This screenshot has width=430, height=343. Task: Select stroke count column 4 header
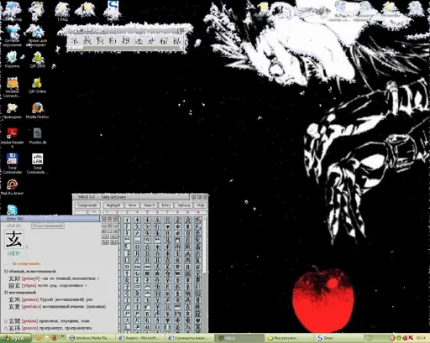point(137,212)
